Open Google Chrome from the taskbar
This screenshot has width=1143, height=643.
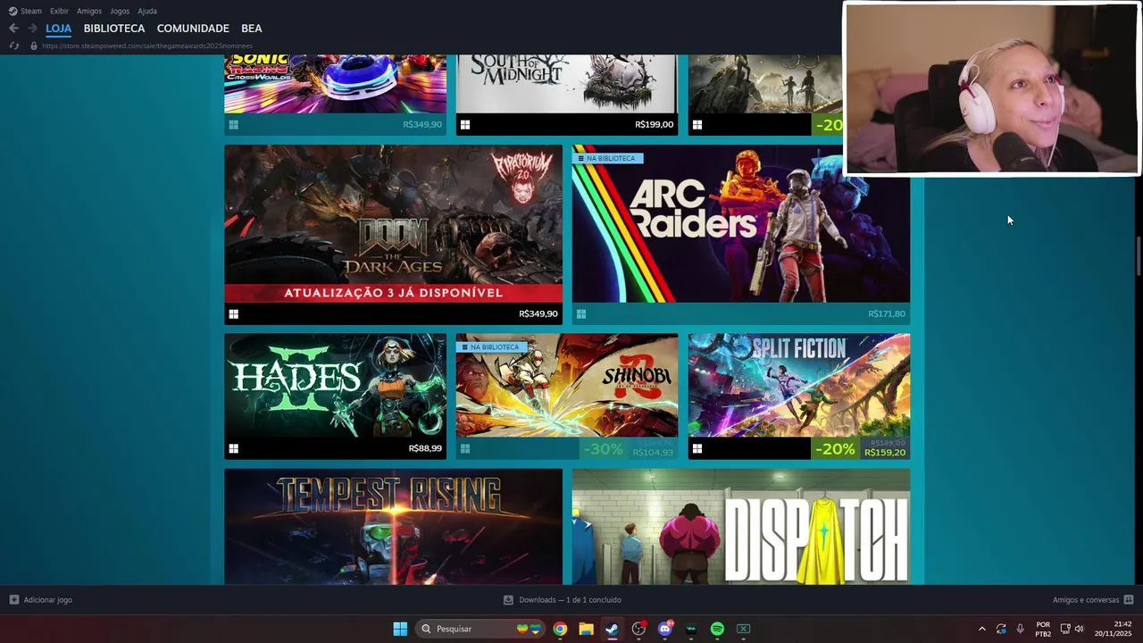(560, 629)
